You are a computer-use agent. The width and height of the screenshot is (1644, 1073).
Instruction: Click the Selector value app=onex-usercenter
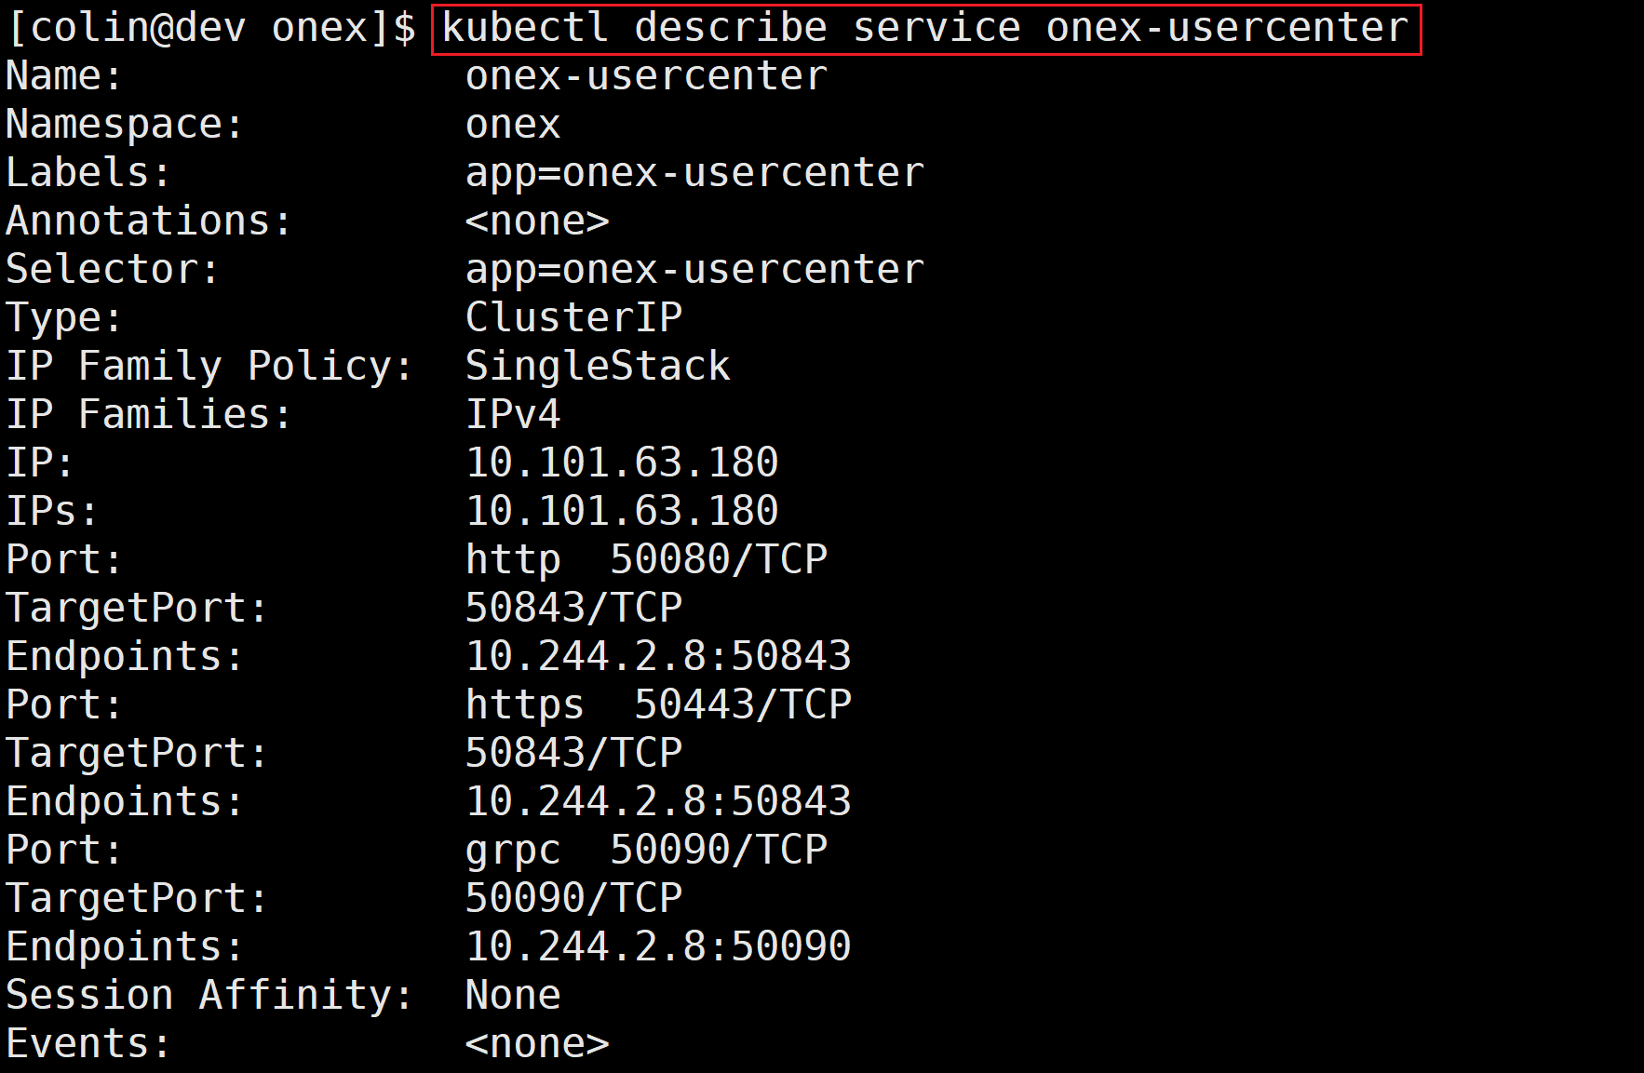tap(694, 270)
